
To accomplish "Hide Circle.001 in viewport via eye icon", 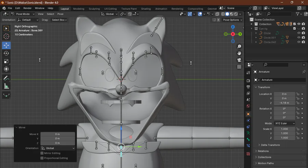I will (299, 38).
